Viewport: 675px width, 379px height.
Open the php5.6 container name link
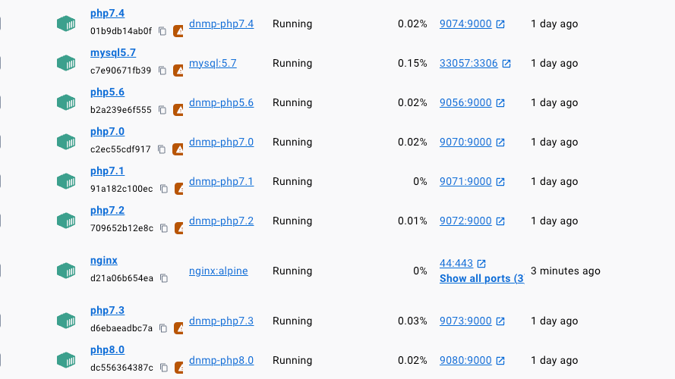107,92
